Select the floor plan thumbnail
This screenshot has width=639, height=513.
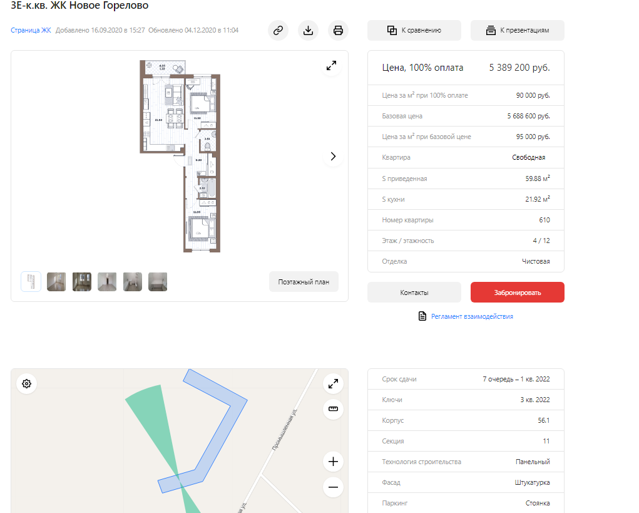tap(31, 282)
